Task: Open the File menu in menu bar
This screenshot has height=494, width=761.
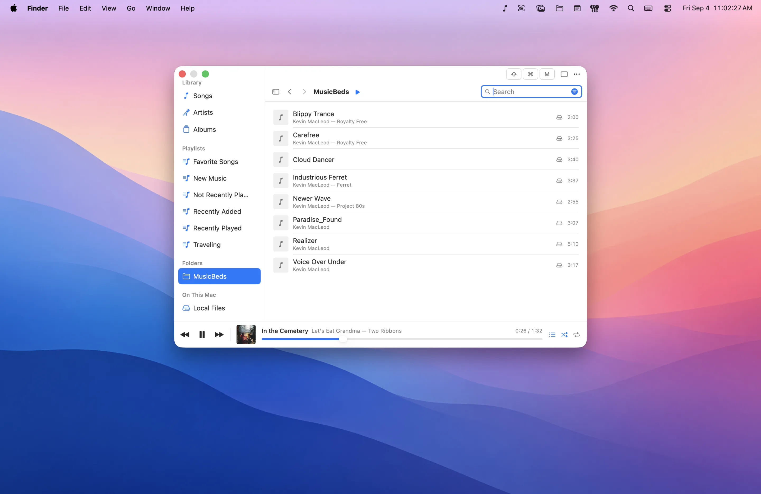Action: click(64, 8)
